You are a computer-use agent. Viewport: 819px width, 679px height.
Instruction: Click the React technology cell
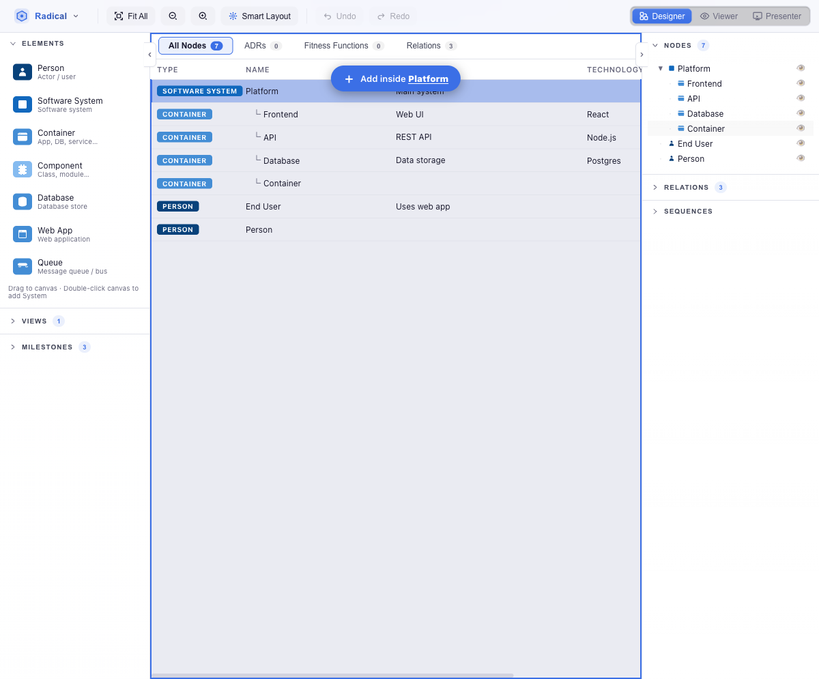point(598,114)
